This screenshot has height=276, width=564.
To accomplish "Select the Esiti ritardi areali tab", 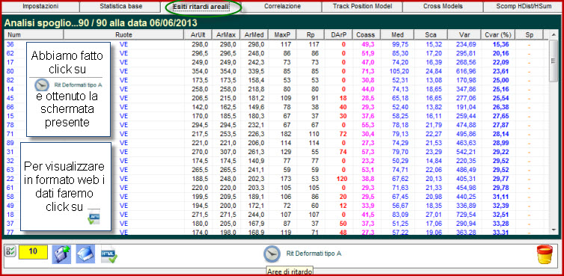I will coord(201,7).
